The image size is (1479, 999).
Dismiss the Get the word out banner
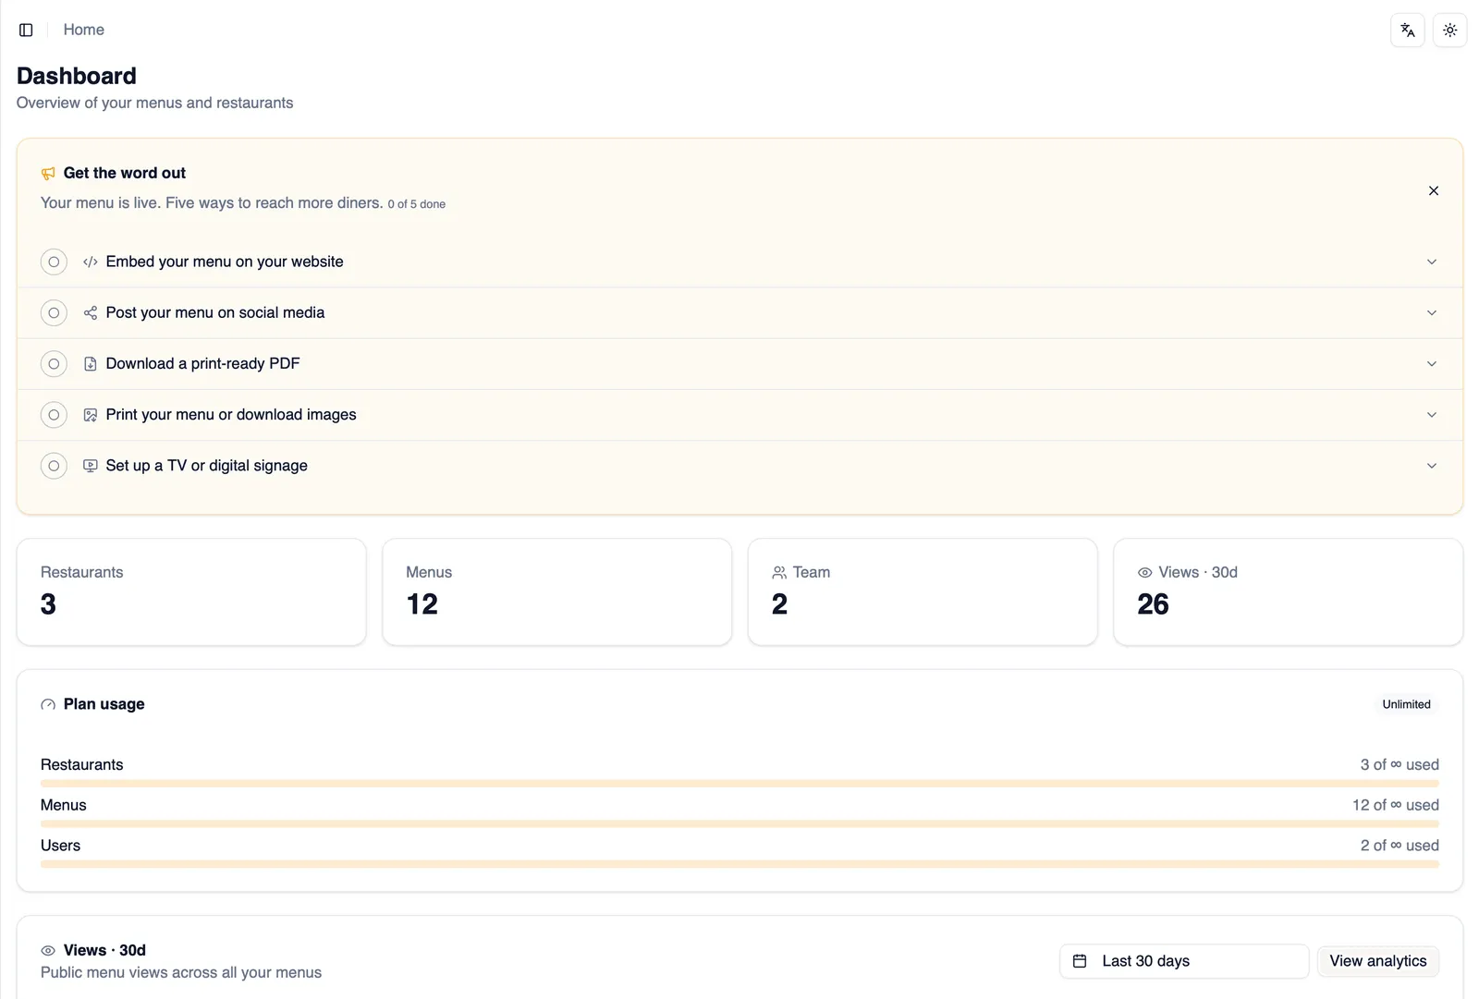point(1434,190)
